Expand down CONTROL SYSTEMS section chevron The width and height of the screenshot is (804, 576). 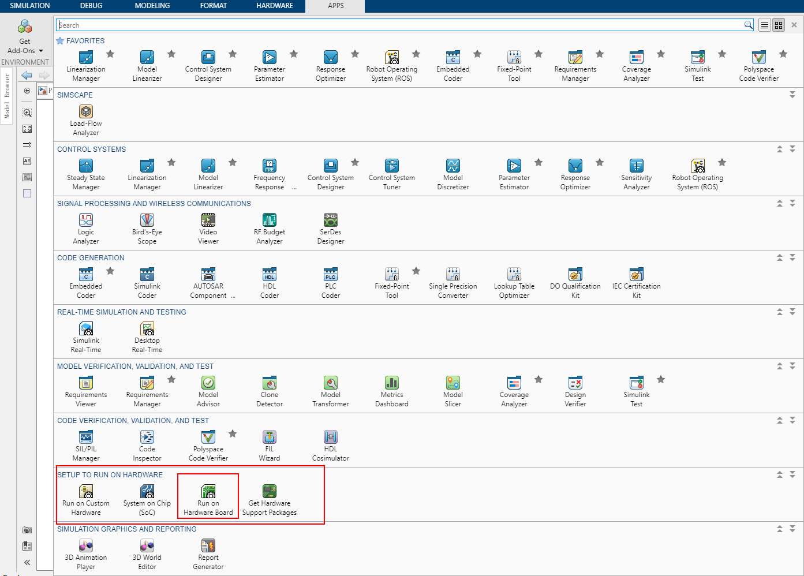point(792,149)
